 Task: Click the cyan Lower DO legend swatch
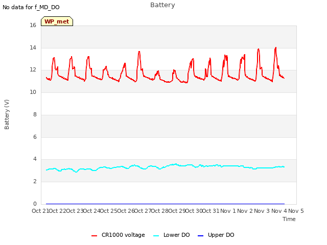click(156, 236)
